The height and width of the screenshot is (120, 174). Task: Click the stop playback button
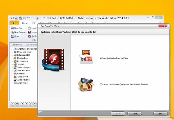pyautogui.click(x=22, y=104)
